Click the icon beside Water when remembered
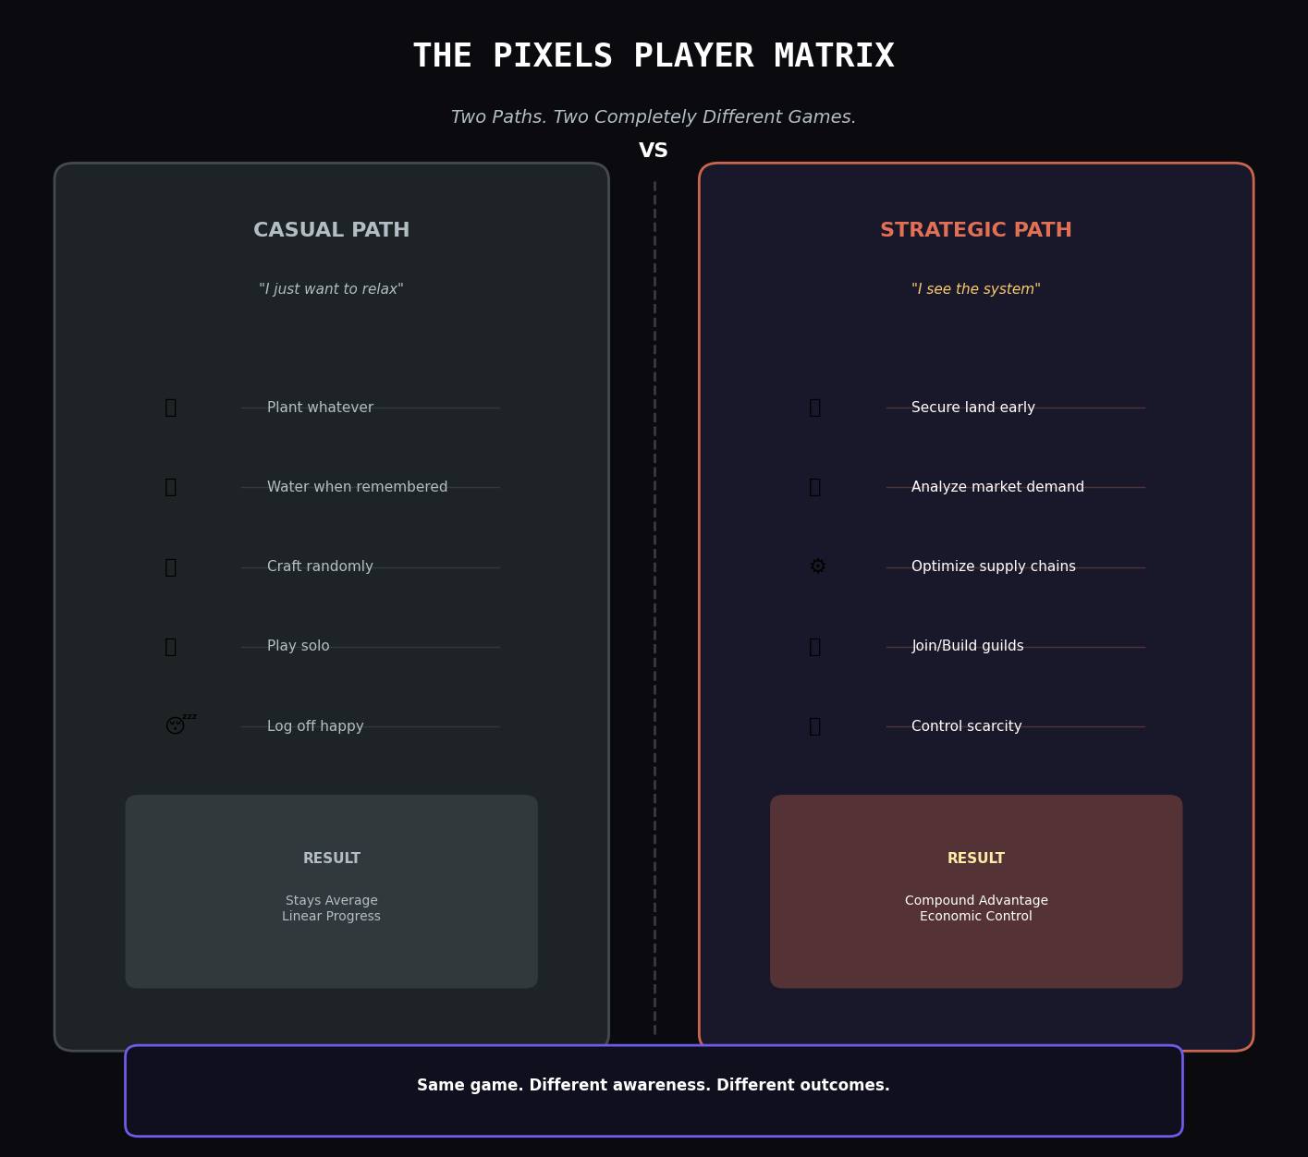1308x1157 pixels. (171, 487)
